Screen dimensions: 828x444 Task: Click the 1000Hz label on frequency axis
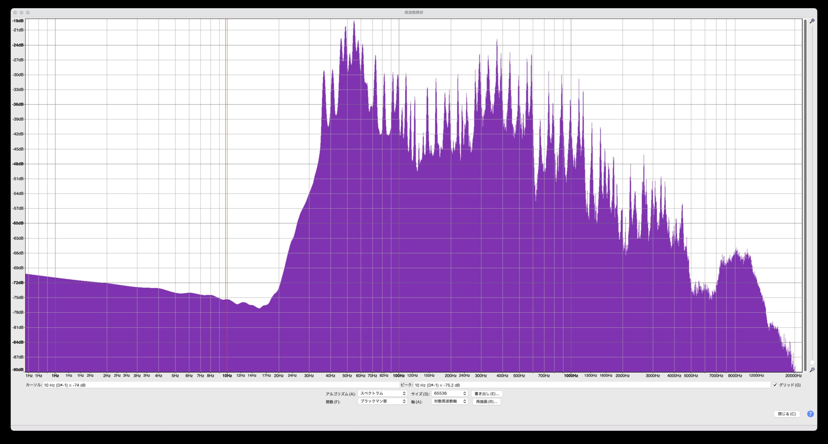571,375
